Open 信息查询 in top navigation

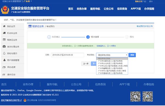click(122, 9)
